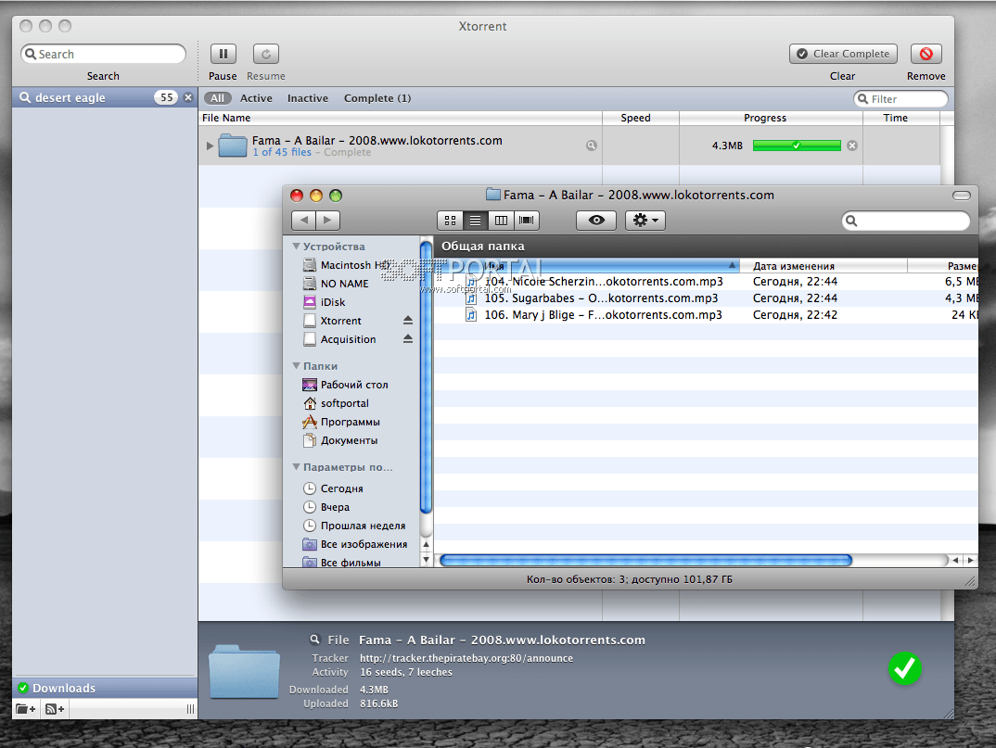This screenshot has width=996, height=748.
Task: Close the desert eagle search with its X
Action: click(x=188, y=97)
